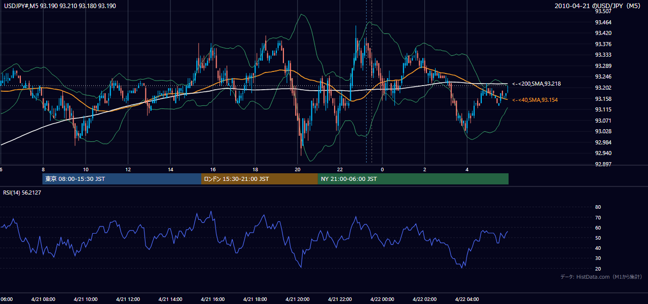
Task: Click price level 93.202 on the scale
Action: tap(603, 88)
